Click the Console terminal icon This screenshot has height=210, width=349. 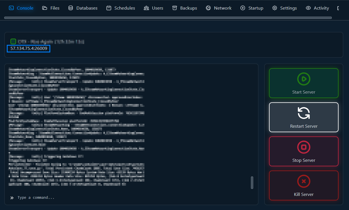pyautogui.click(x=11, y=8)
